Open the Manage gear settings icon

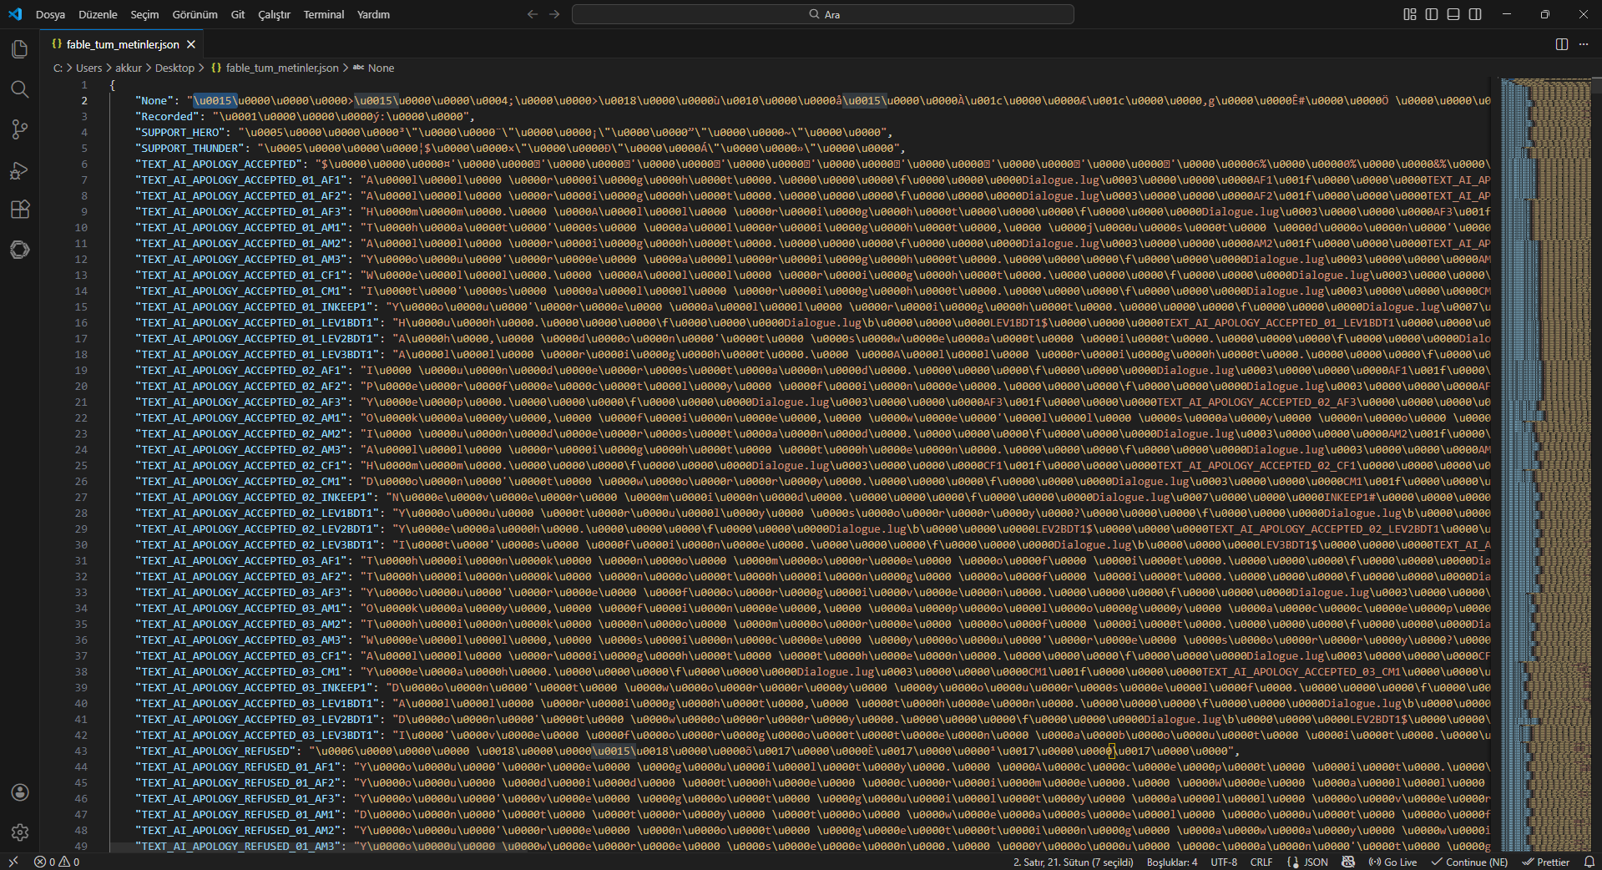(x=20, y=832)
